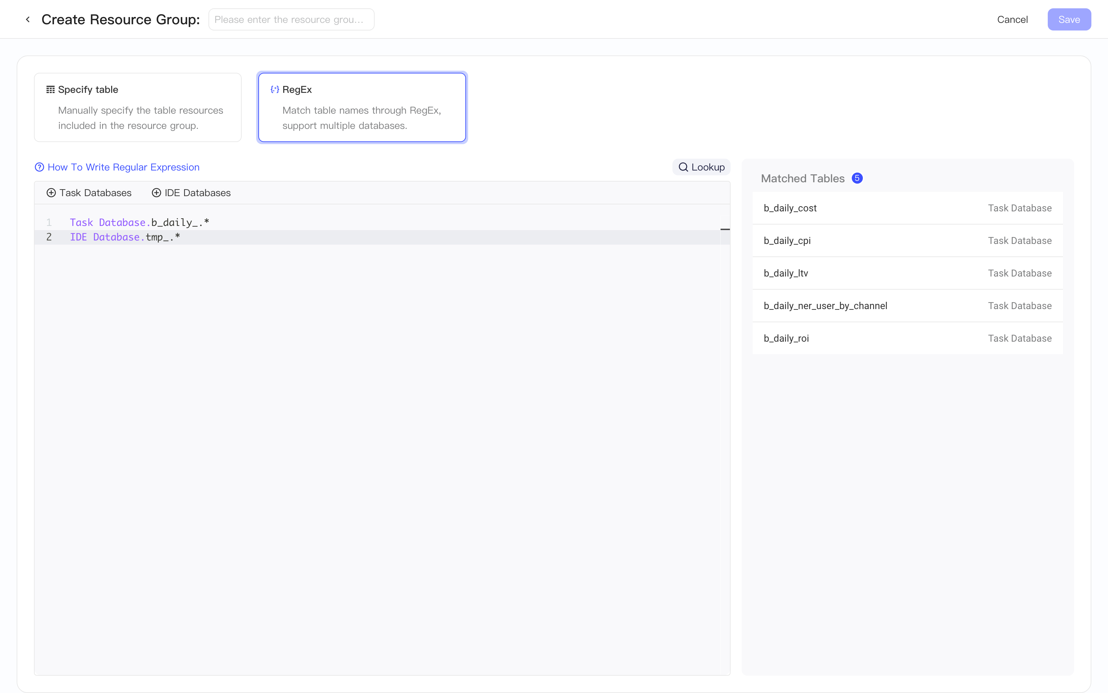Click the Create Resource Group title
Screen dimensions: 1108x693
pyautogui.click(x=121, y=19)
